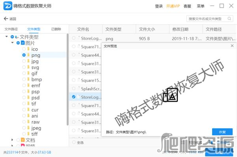Click the image placeholder in preview
Viewport: 237px width, 157px height.
click(x=170, y=95)
